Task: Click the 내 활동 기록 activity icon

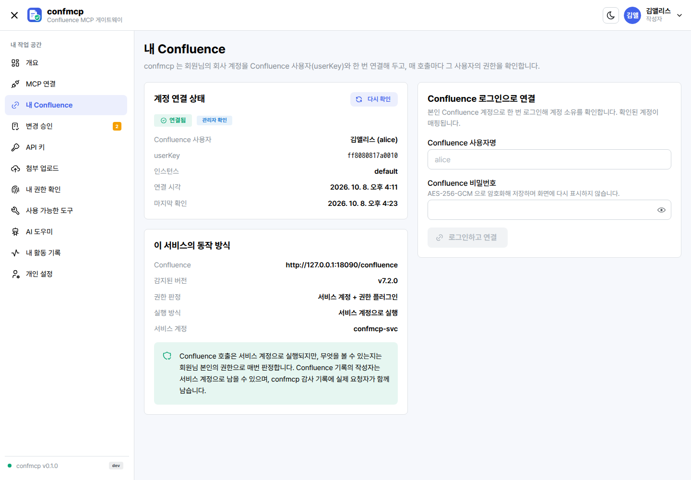Action: pyautogui.click(x=15, y=253)
